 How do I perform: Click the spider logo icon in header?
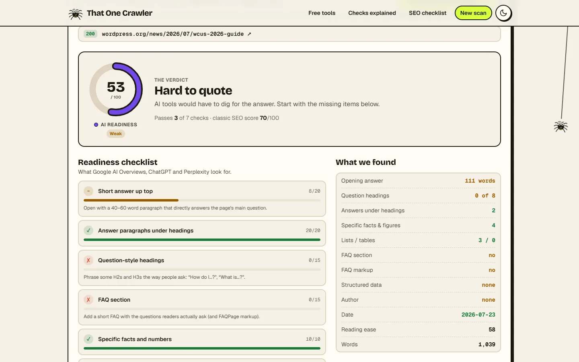click(x=75, y=13)
